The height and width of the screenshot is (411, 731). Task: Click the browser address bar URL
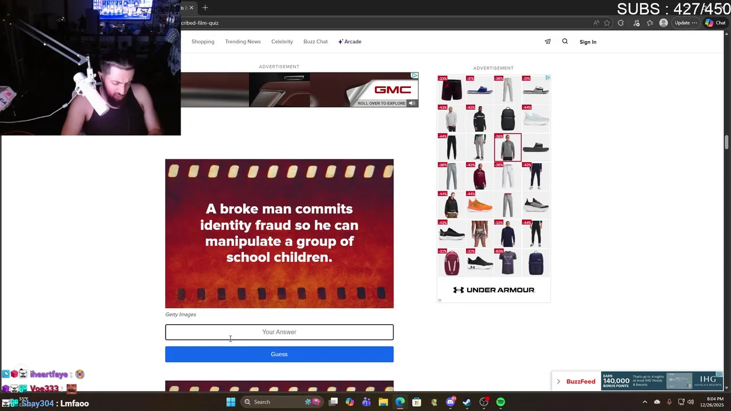pos(200,23)
